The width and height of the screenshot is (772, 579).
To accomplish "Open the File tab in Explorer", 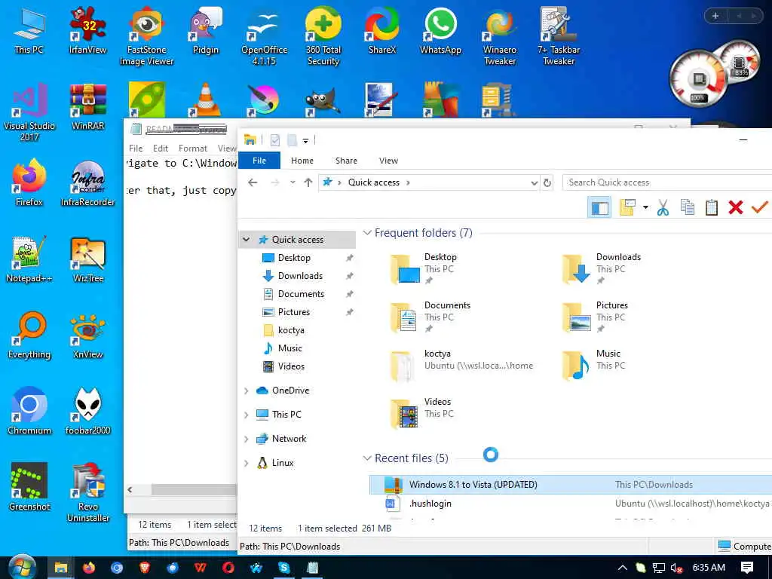I will point(259,161).
